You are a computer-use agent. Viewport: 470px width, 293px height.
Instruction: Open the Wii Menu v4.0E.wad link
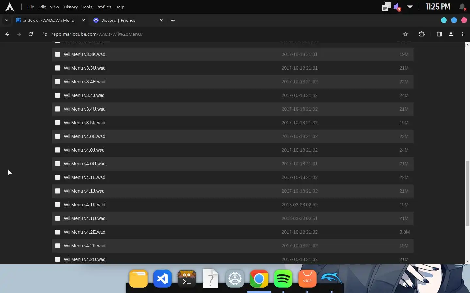pos(85,136)
